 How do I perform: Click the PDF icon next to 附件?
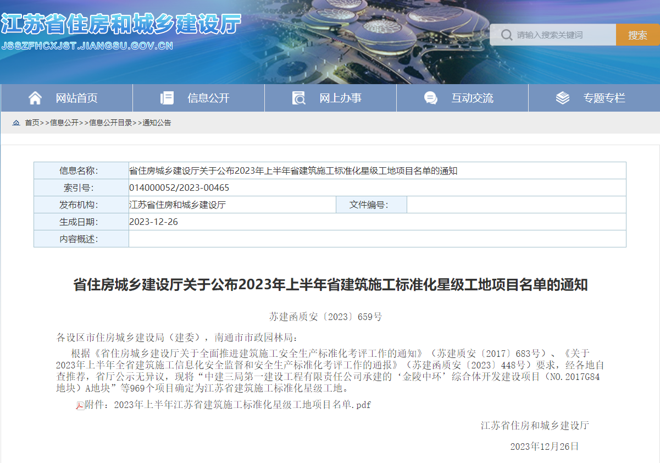[x=80, y=405]
